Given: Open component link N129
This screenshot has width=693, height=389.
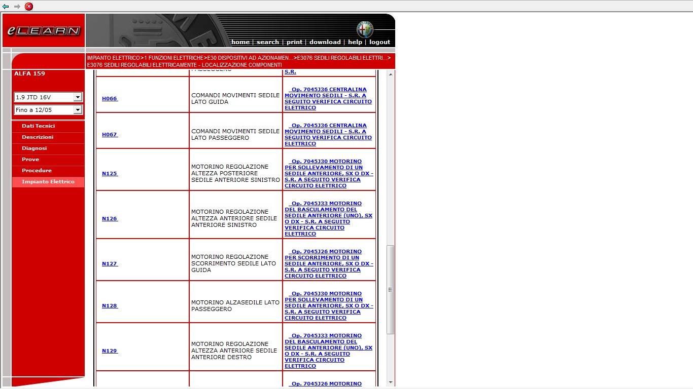Looking at the screenshot, I should tap(110, 351).
